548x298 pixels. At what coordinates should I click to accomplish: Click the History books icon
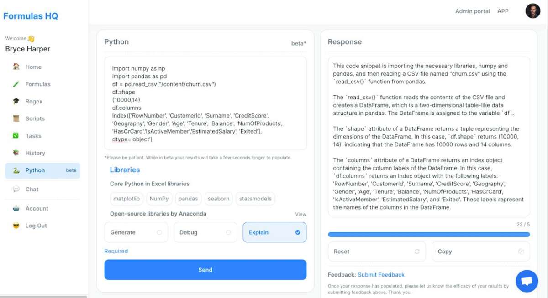pyautogui.click(x=16, y=153)
